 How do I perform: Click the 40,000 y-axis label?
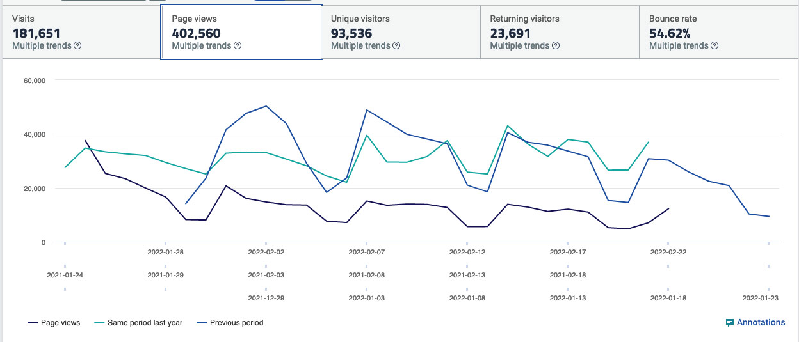[x=35, y=134]
